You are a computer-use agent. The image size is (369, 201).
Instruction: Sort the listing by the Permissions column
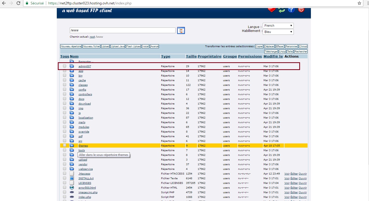pos(250,56)
